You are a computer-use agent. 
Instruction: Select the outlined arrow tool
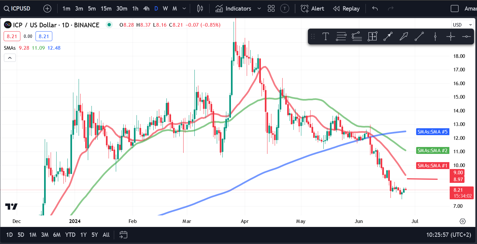404,37
